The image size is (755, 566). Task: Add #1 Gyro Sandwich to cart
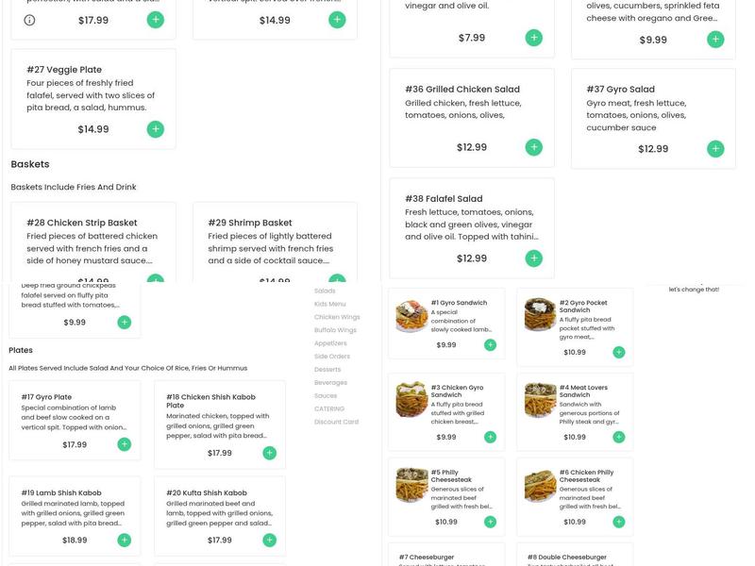click(x=490, y=345)
